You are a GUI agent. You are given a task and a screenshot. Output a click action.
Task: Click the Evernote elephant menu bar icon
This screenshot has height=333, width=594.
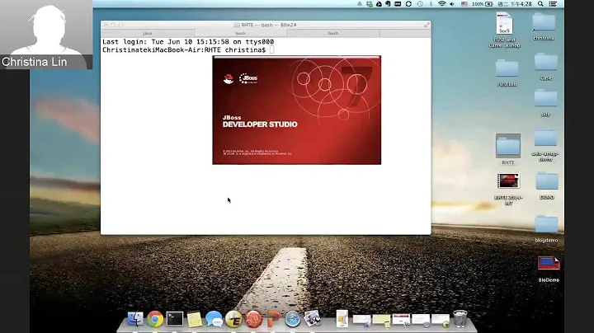point(388,4)
